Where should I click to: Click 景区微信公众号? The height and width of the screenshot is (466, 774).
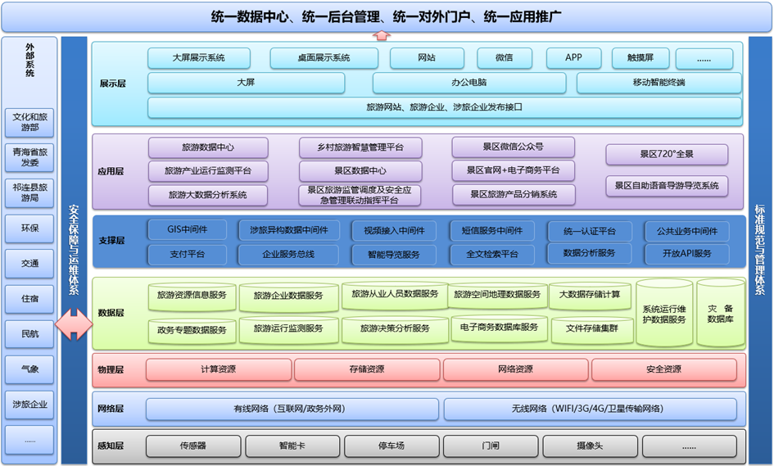[x=514, y=147]
